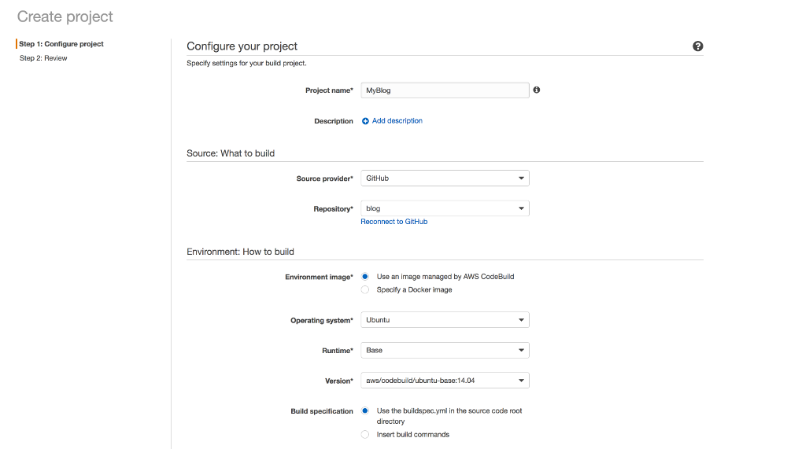The image size is (787, 449).
Task: Choose the Specify a Docker image option
Action: [x=365, y=290]
